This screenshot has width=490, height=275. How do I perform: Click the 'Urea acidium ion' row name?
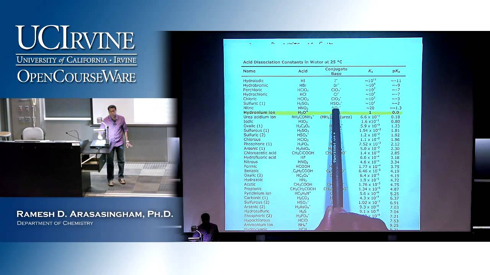260,117
